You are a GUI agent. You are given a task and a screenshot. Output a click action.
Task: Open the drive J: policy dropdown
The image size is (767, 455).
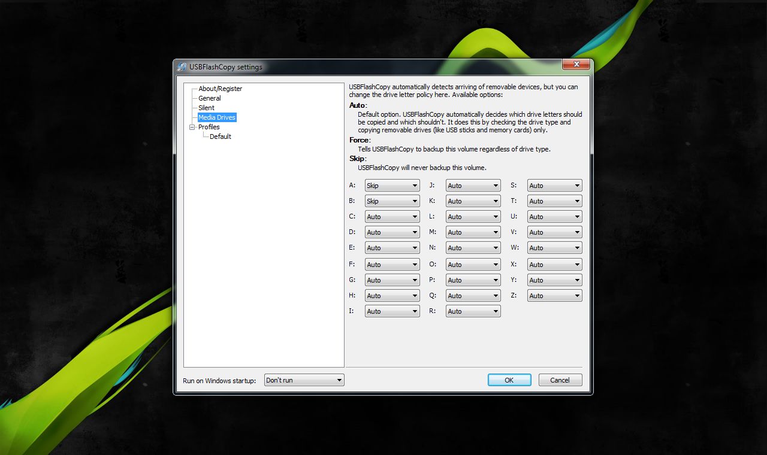click(x=473, y=186)
